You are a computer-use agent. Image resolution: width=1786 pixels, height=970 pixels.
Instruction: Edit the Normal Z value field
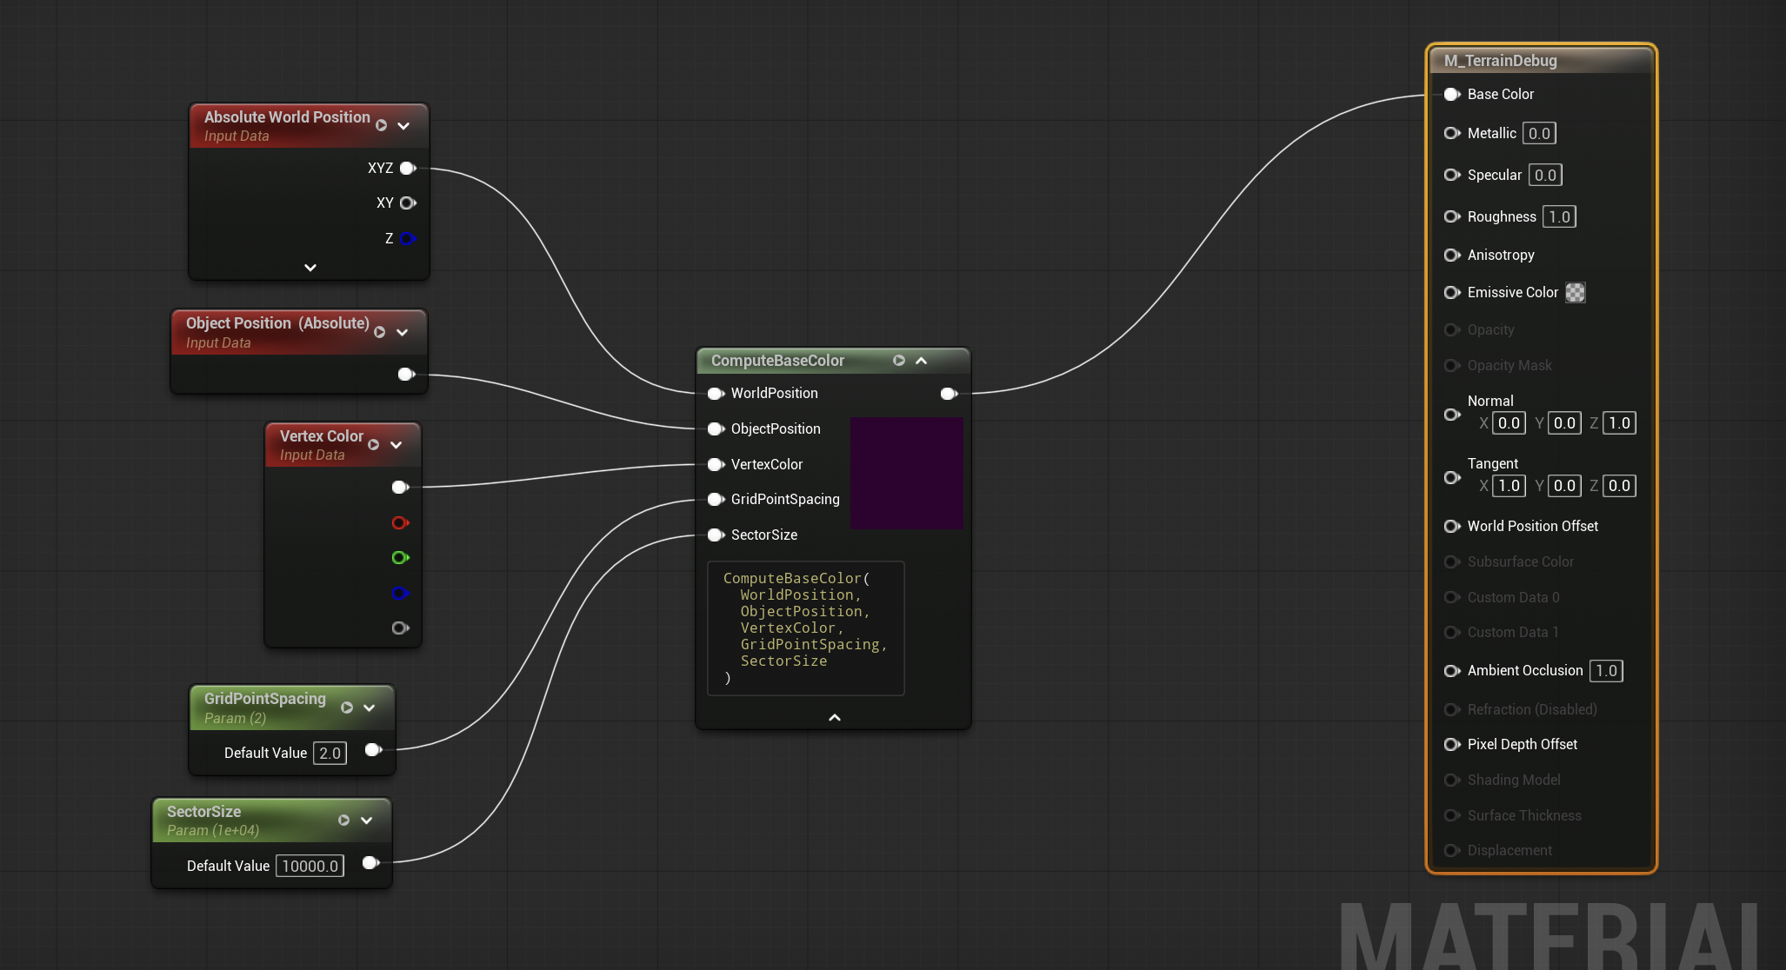click(x=1619, y=423)
